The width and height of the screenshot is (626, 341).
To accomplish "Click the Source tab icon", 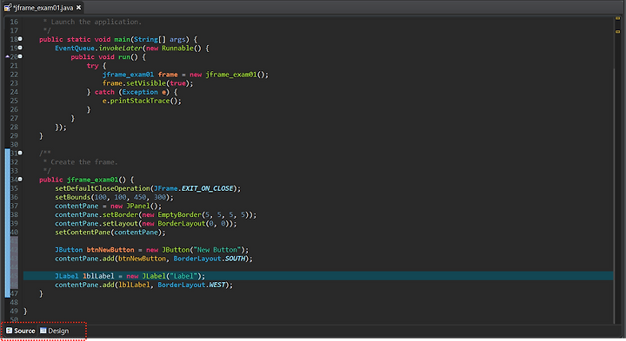I will pos(10,331).
